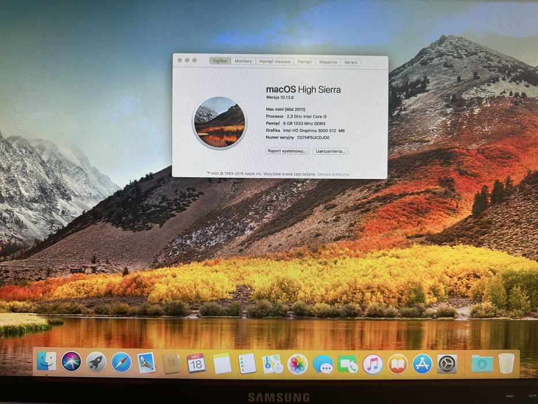
Task: Open Photos colorful flower icon
Action: [297, 364]
